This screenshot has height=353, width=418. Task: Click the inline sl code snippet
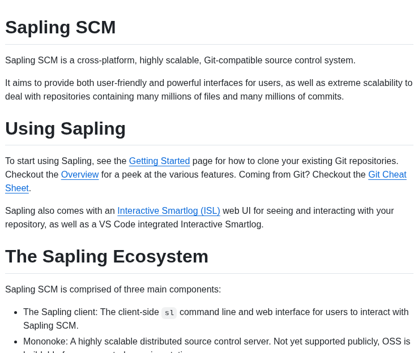tap(169, 312)
